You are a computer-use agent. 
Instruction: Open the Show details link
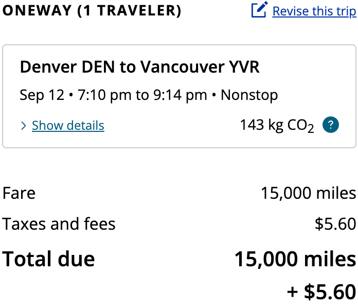68,126
